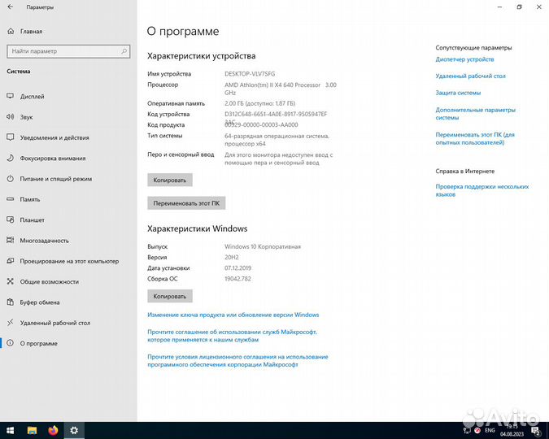Click the Характеристики устройства heading

[x=202, y=56]
